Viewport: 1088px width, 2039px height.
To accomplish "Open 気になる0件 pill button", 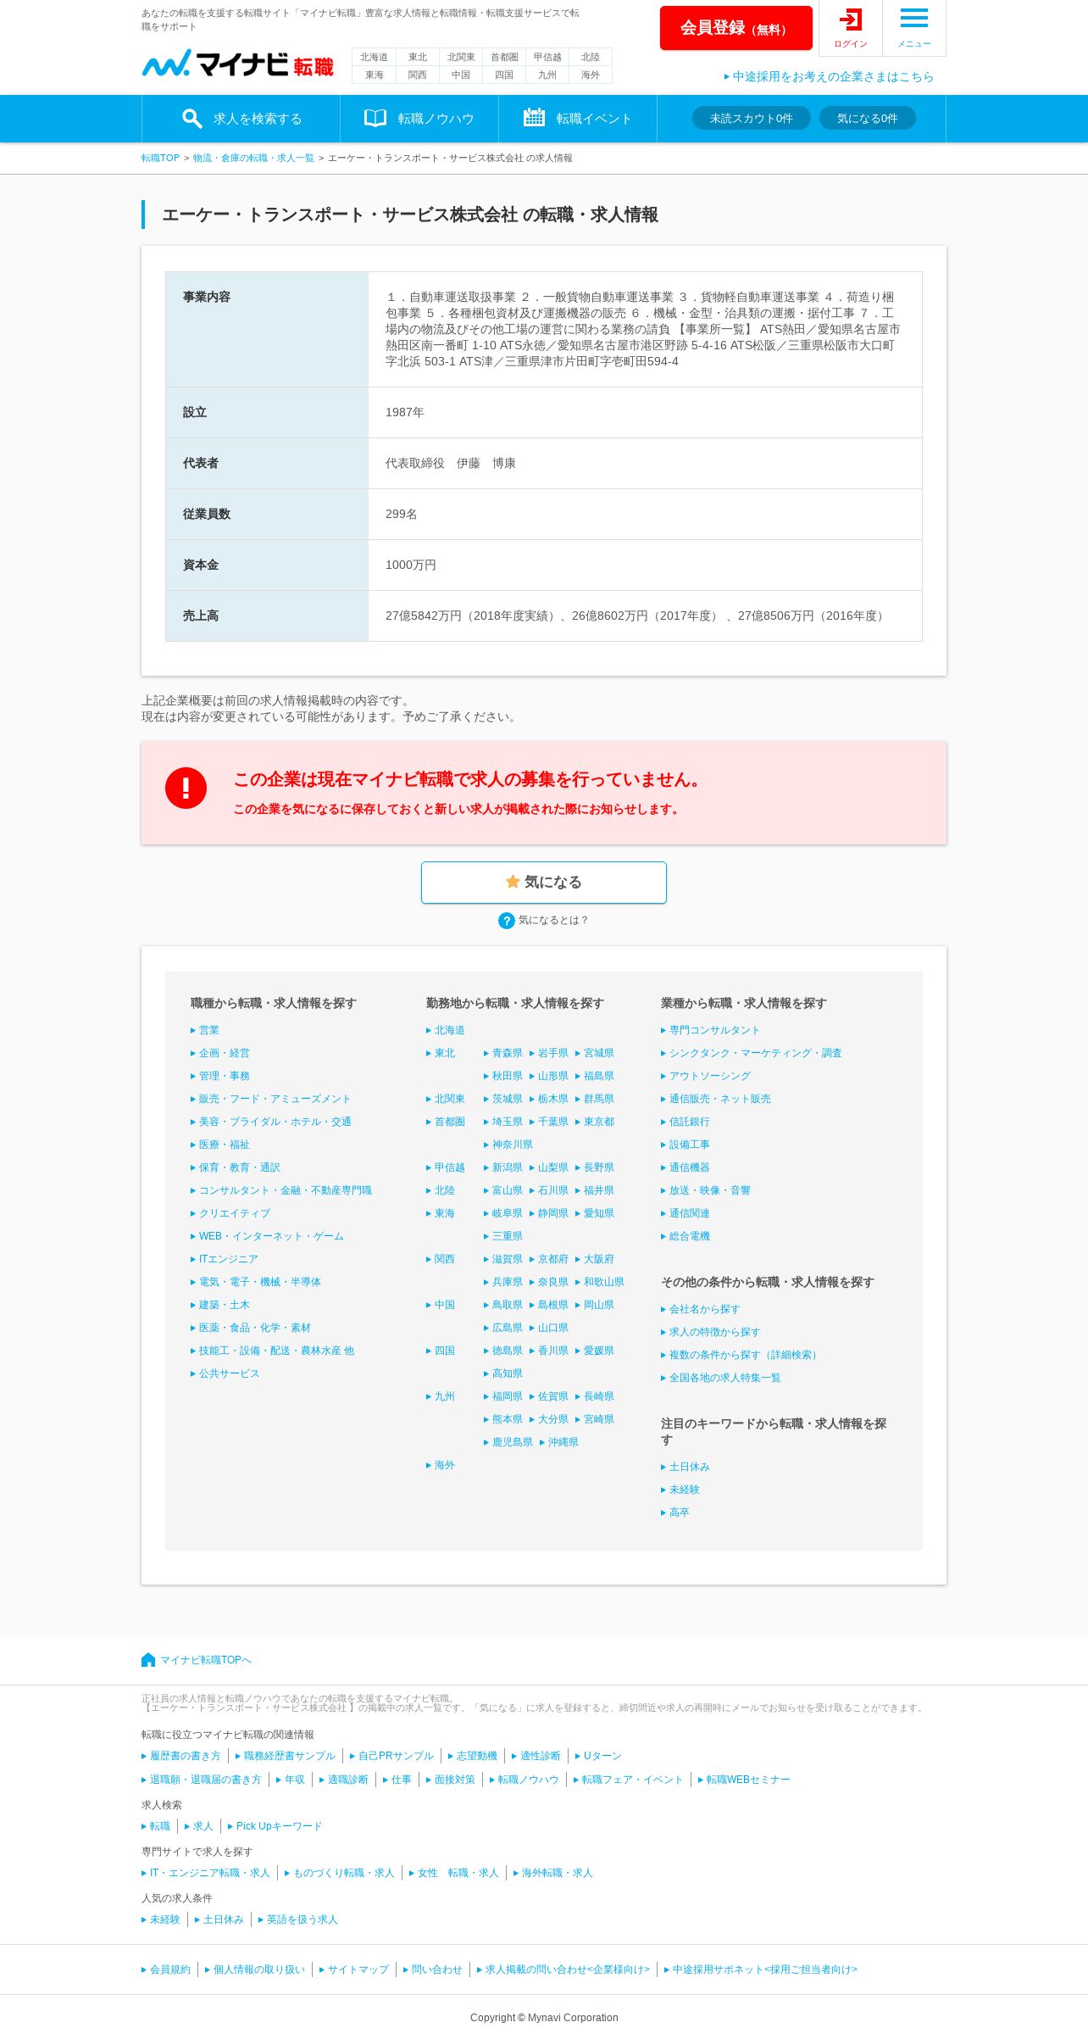I will (x=868, y=118).
